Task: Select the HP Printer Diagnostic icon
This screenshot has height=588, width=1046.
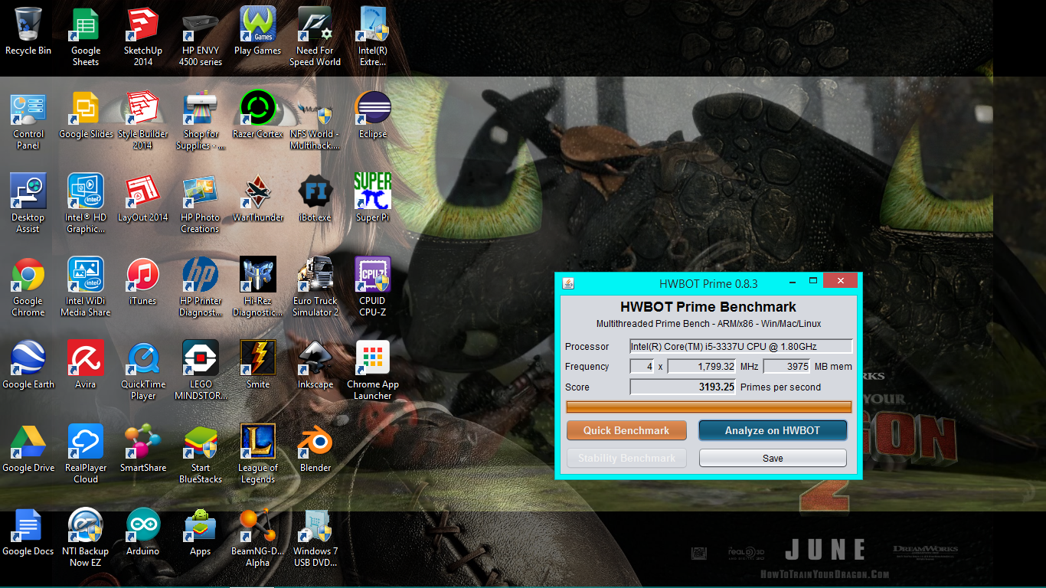Action: (x=201, y=275)
